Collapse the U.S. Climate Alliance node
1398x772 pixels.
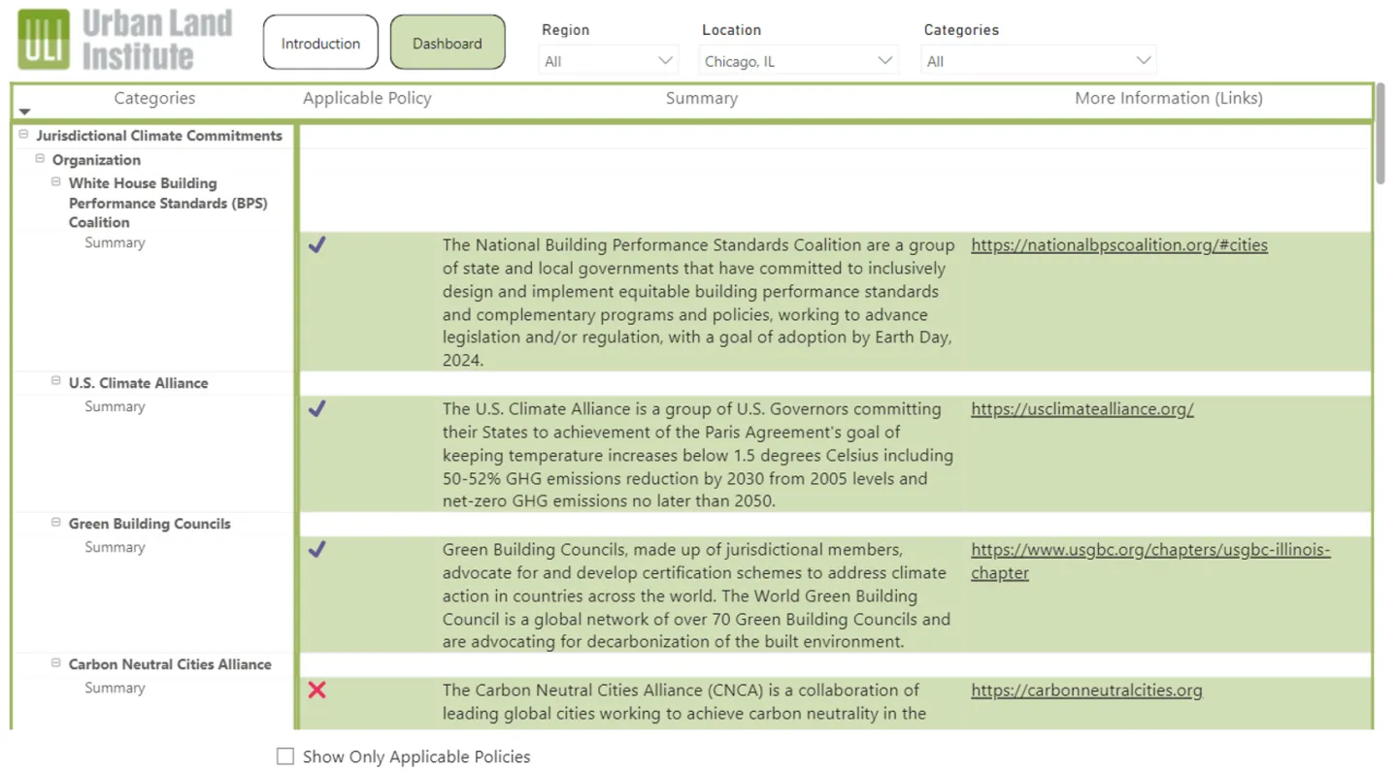coord(56,382)
